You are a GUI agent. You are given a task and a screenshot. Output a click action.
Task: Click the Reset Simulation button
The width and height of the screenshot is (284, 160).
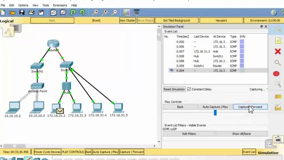coord(174,89)
